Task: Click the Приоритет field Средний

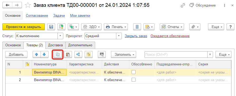Action: [100, 36]
